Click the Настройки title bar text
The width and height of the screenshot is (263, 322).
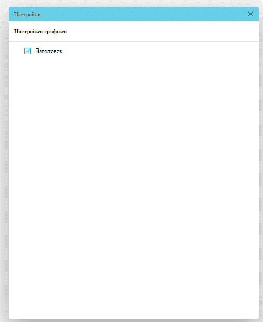click(x=27, y=15)
